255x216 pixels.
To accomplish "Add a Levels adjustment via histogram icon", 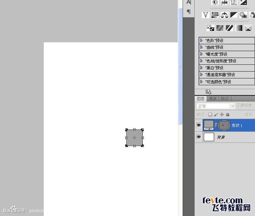I will tap(224, 2).
